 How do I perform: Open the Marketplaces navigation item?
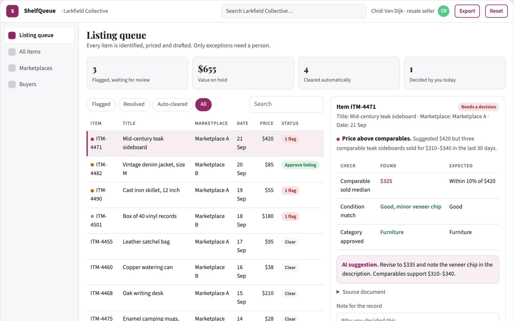(x=39, y=68)
